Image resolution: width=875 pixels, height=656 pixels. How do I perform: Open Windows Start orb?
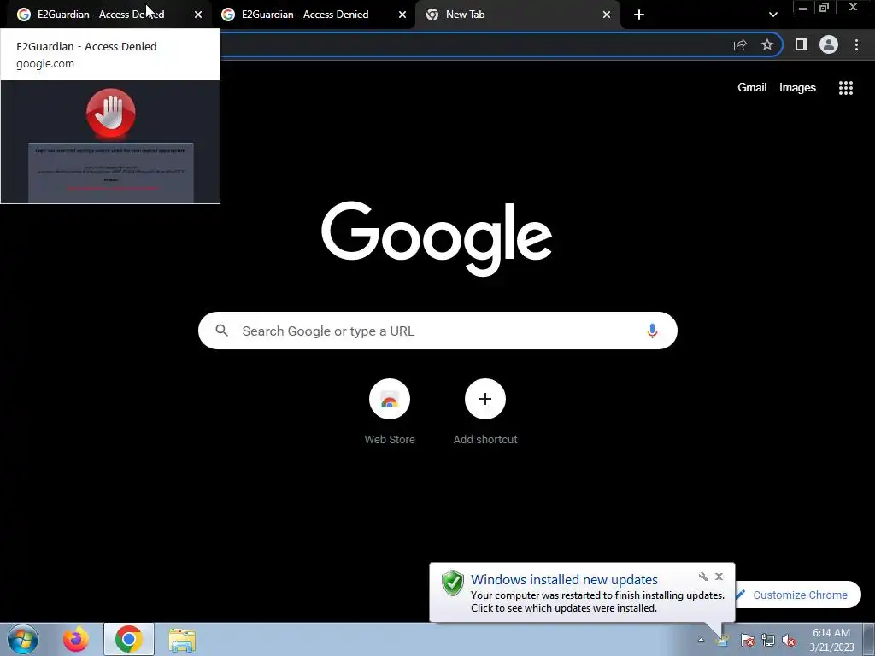[23, 639]
